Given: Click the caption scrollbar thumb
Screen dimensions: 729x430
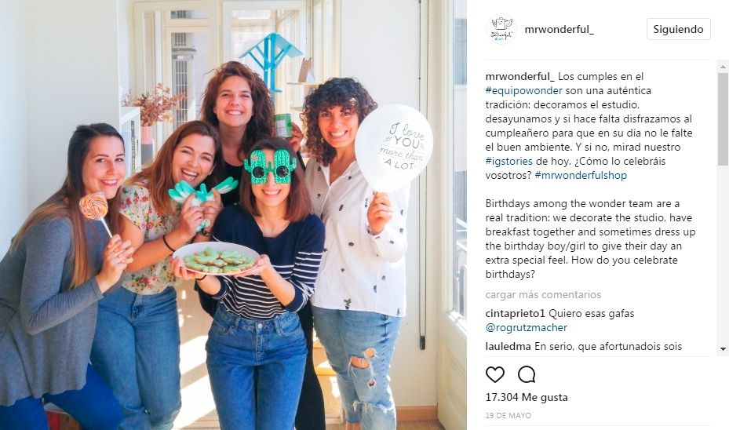Looking at the screenshot, I should tap(723, 119).
